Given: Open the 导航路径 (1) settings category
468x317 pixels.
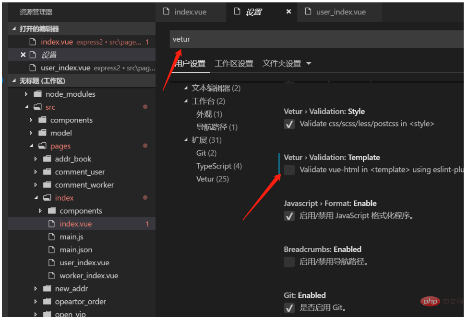Looking at the screenshot, I should [217, 127].
